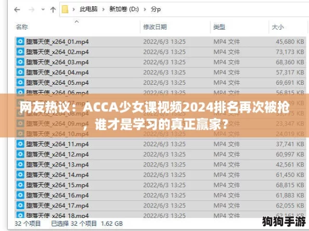Image resolution: width=309 pixels, height=231 pixels.
Task: Click the 68,360 KB size cell
Action: click(290, 62)
